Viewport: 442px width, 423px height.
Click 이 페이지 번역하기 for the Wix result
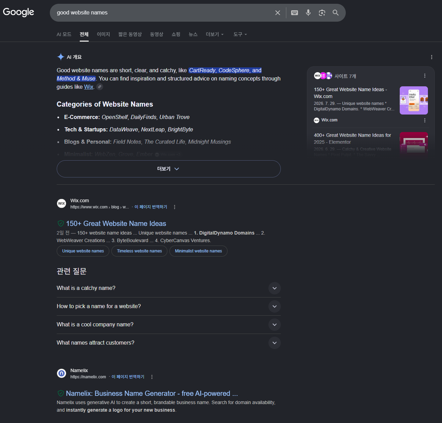click(151, 207)
